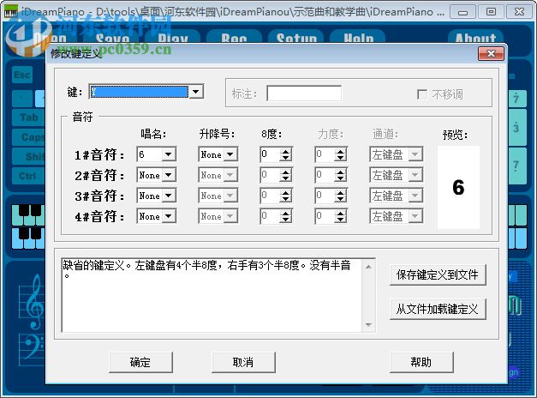Open 3#音符 通道 左键盘 dropdown

[x=415, y=196]
